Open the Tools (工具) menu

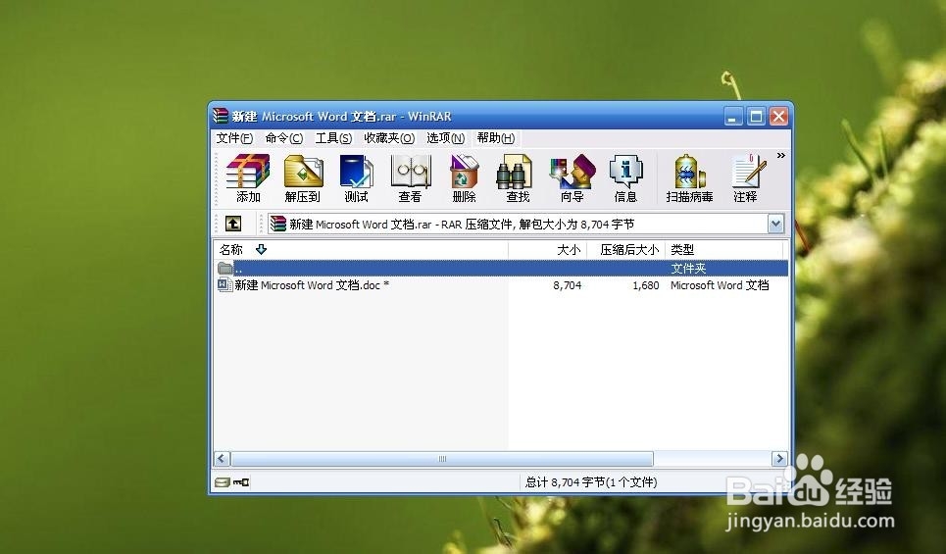(x=333, y=138)
